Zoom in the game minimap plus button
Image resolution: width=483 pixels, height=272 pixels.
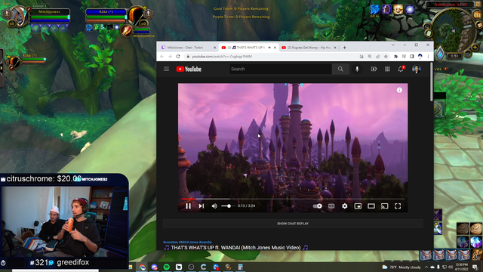pyautogui.click(x=475, y=48)
